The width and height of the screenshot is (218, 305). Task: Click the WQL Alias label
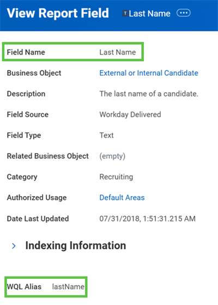tap(24, 286)
